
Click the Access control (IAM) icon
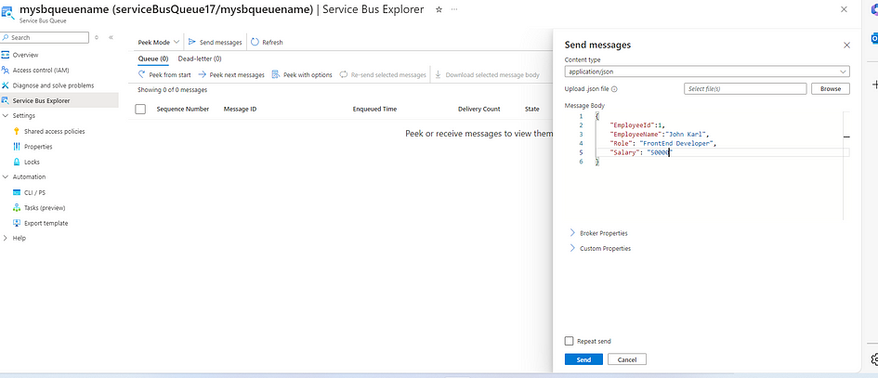[7, 70]
